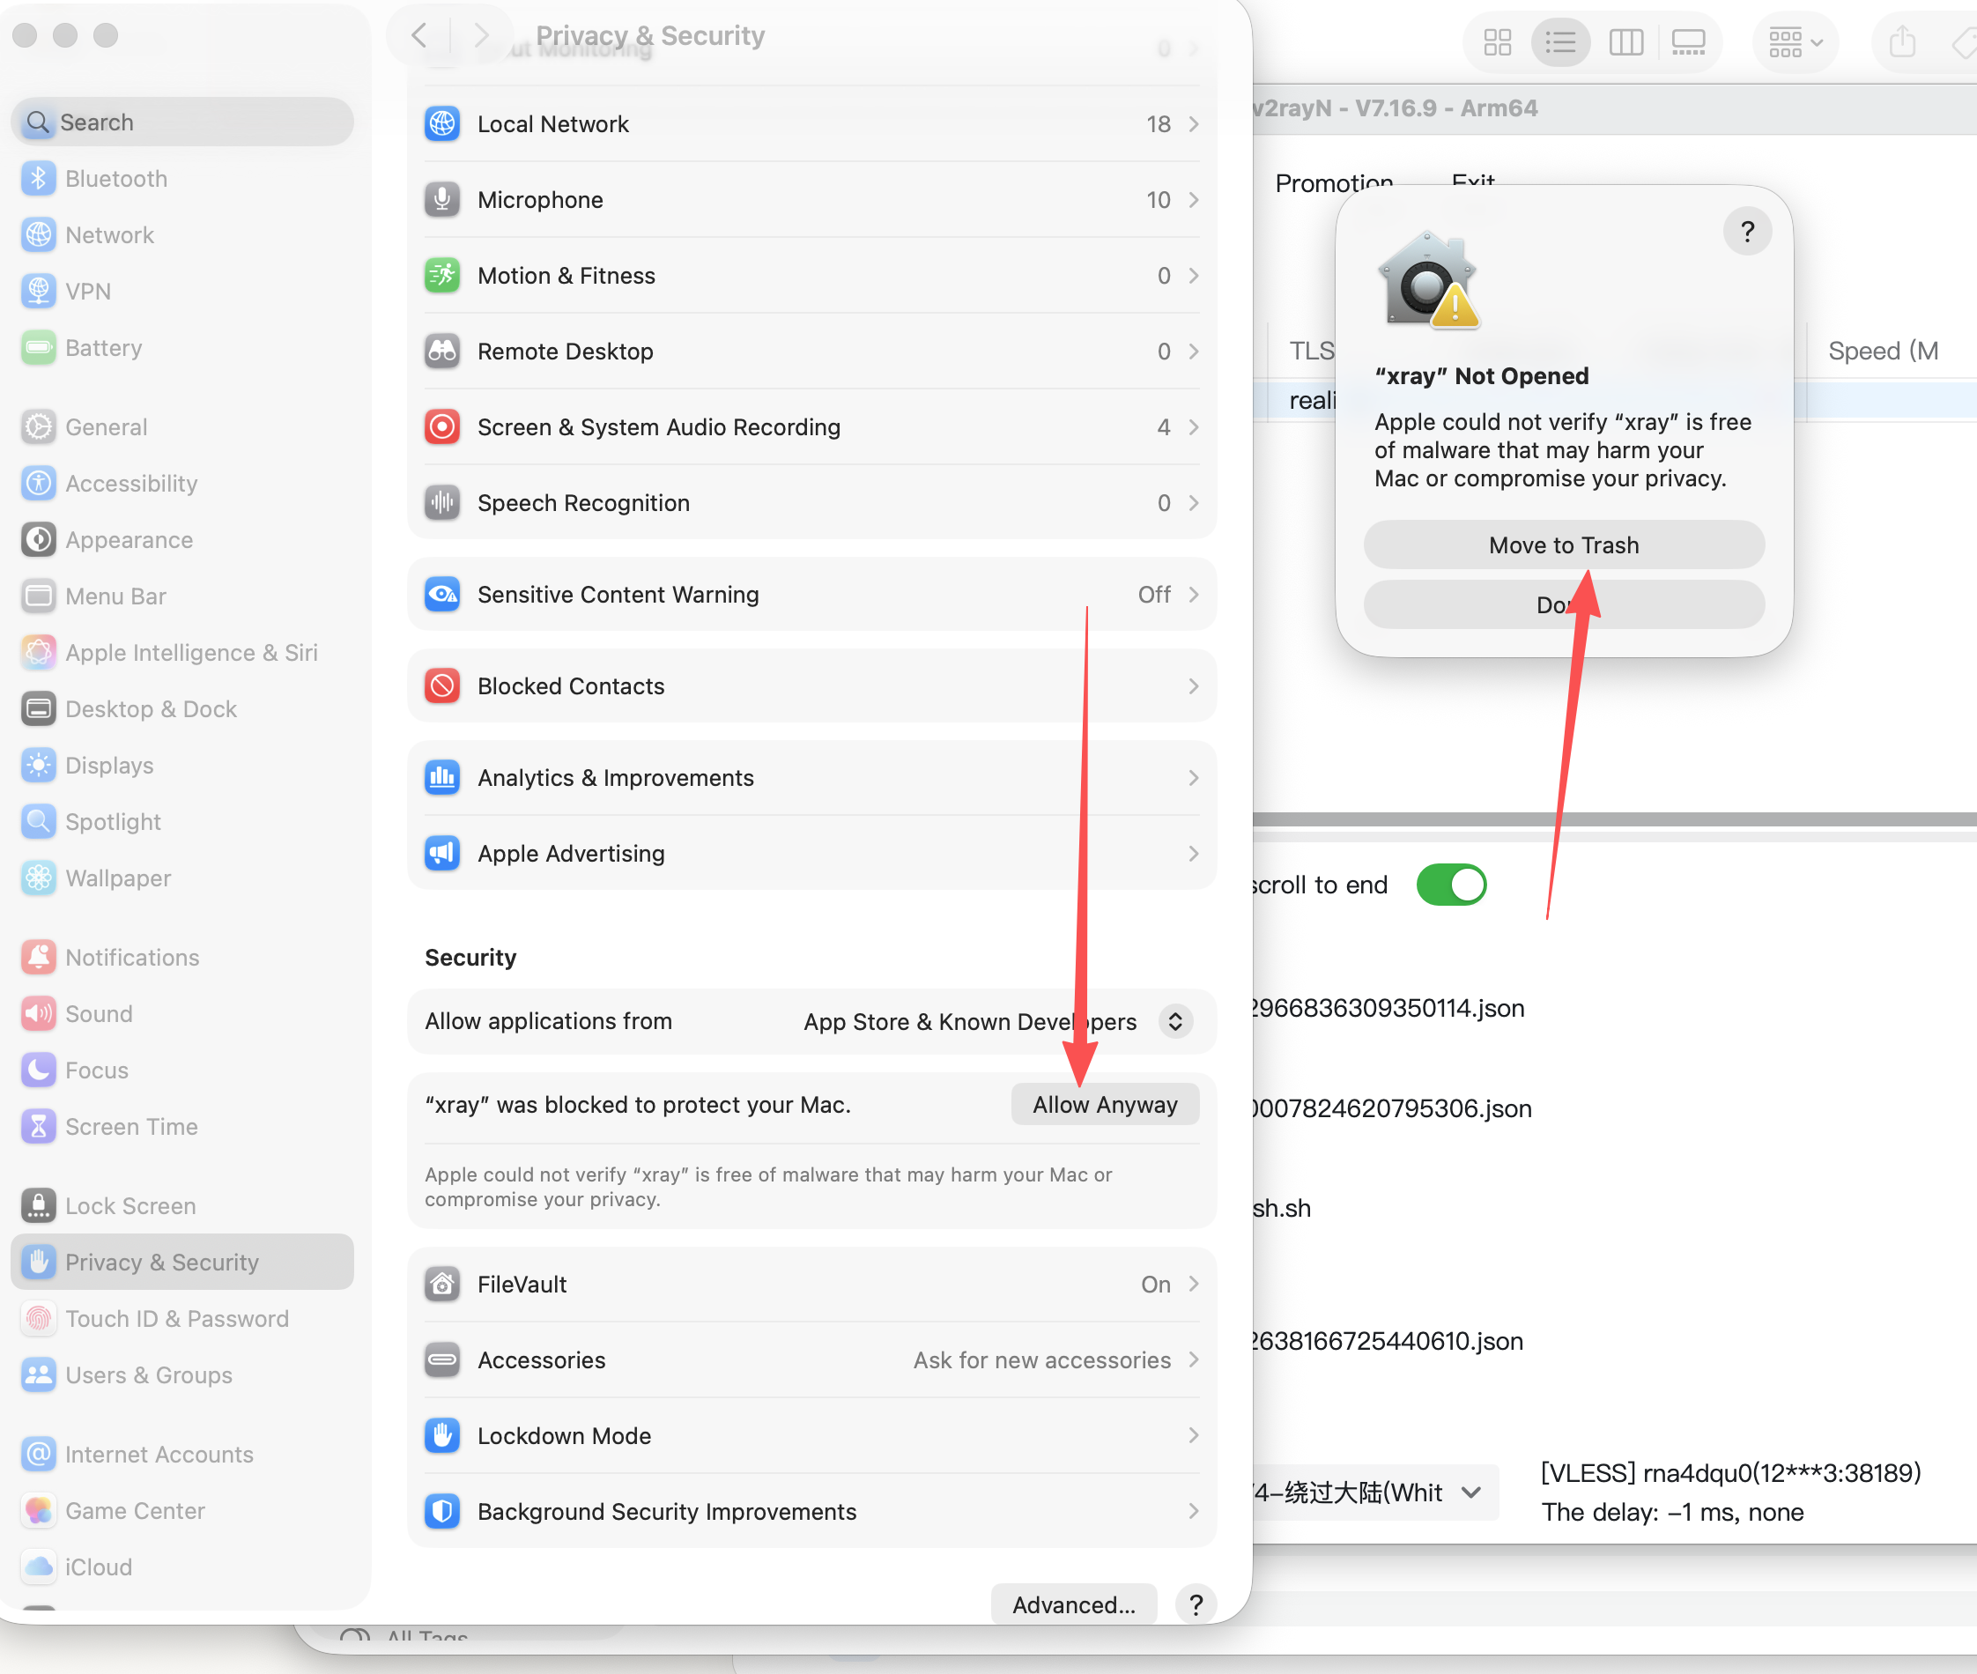The image size is (1977, 1674).
Task: Click the 'Ask for new accessories' value
Action: click(1042, 1359)
